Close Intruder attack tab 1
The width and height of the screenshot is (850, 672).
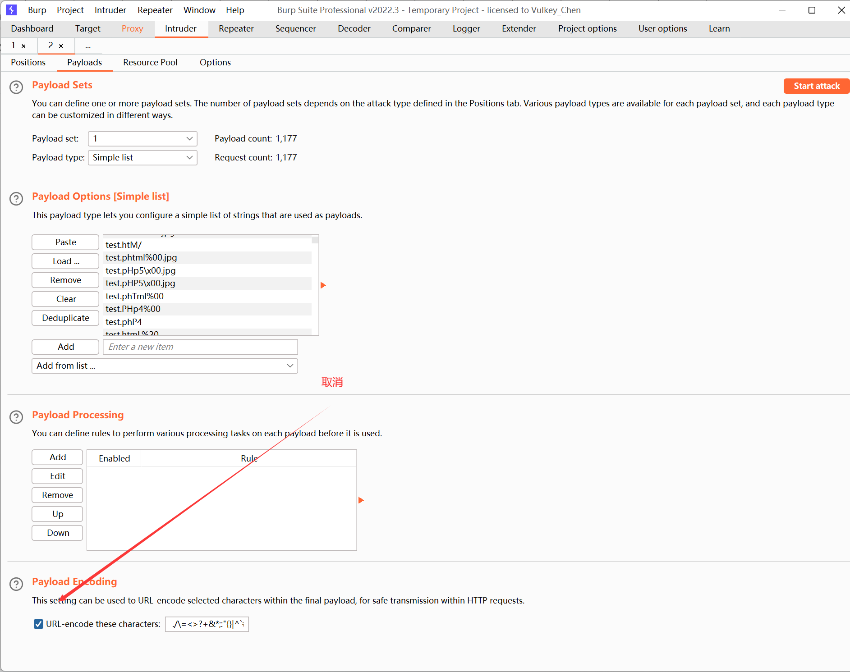click(x=23, y=46)
